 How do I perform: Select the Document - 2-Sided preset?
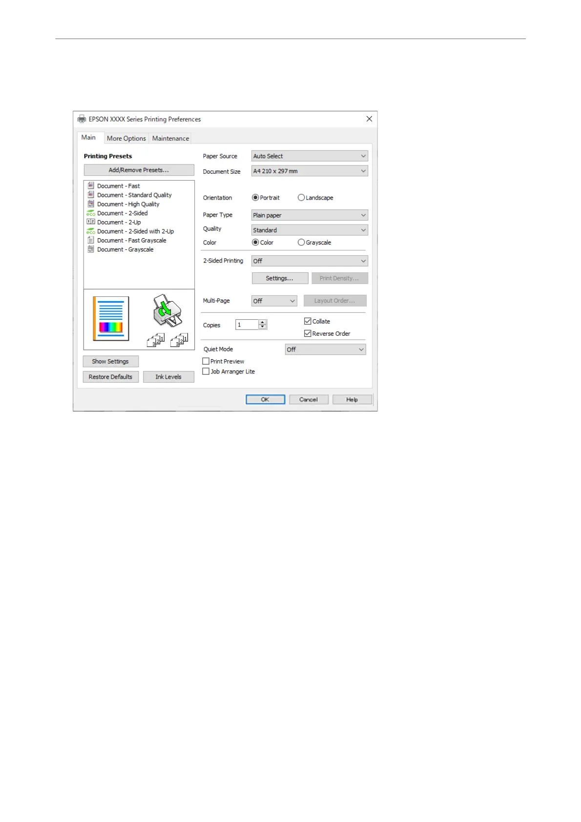point(122,213)
